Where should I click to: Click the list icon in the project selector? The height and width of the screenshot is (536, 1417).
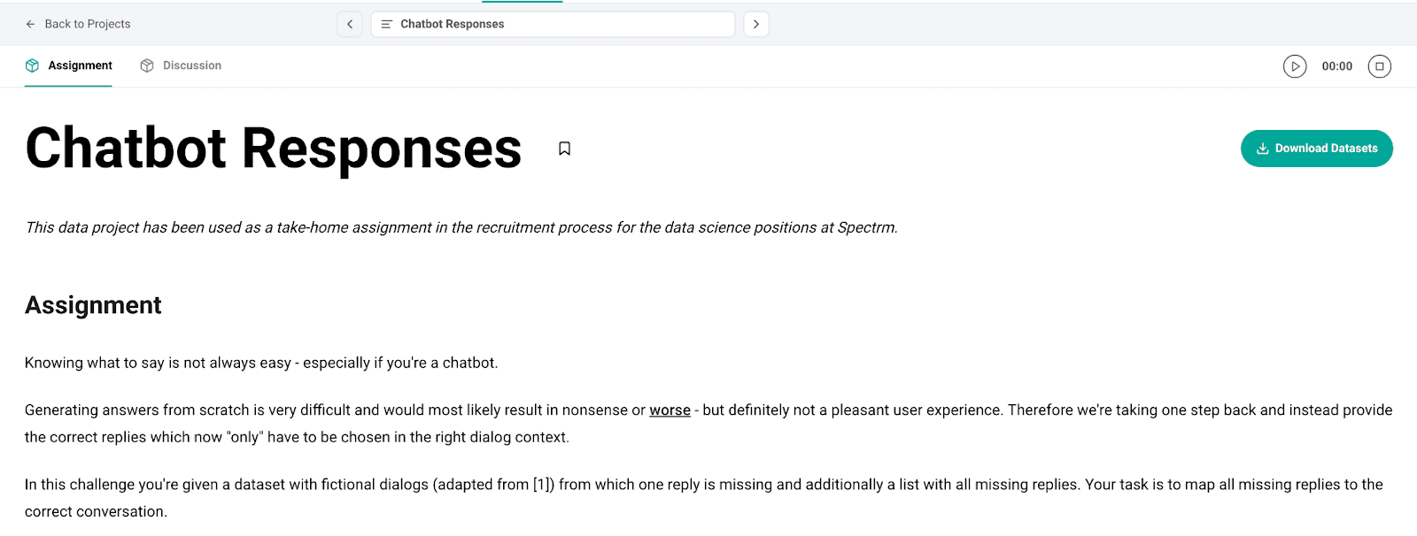point(388,24)
